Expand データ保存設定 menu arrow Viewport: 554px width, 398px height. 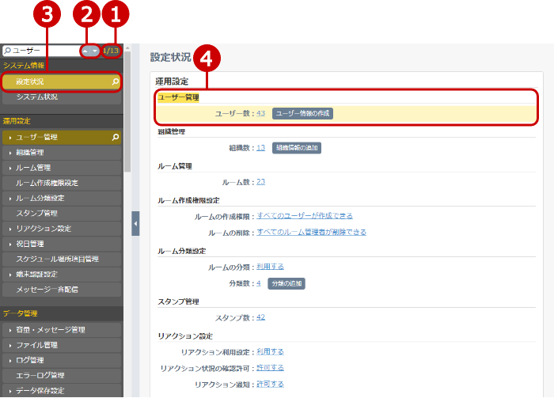pyautogui.click(x=10, y=391)
